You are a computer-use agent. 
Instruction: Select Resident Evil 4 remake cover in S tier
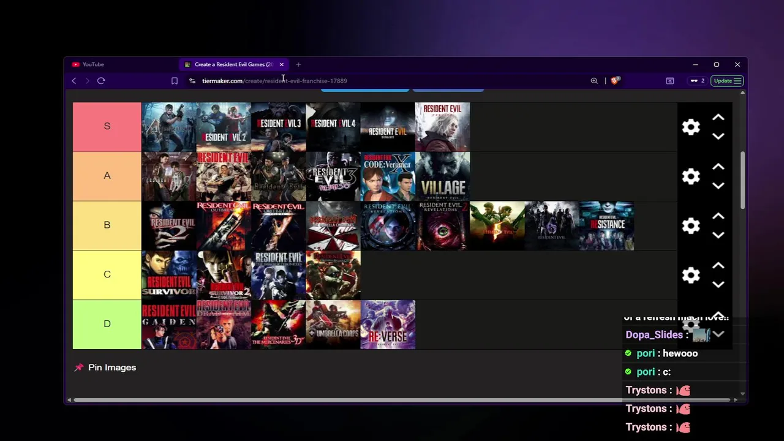tap(333, 127)
